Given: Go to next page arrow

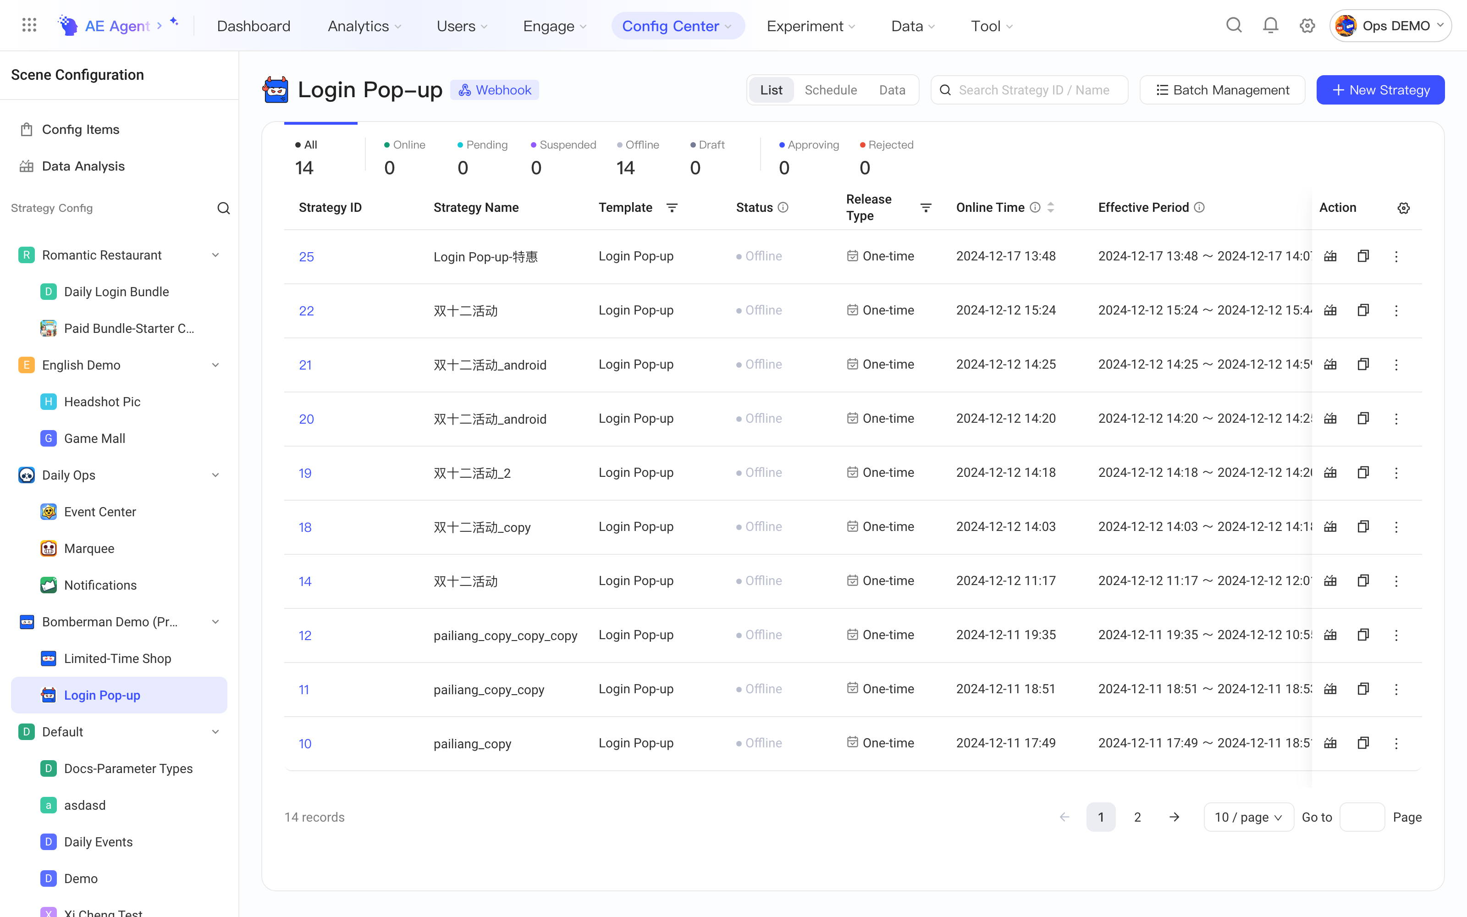Looking at the screenshot, I should click(1174, 817).
